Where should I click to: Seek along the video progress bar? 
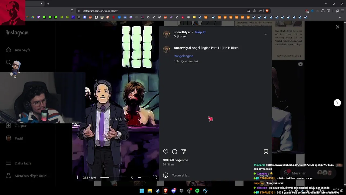[x=114, y=177]
